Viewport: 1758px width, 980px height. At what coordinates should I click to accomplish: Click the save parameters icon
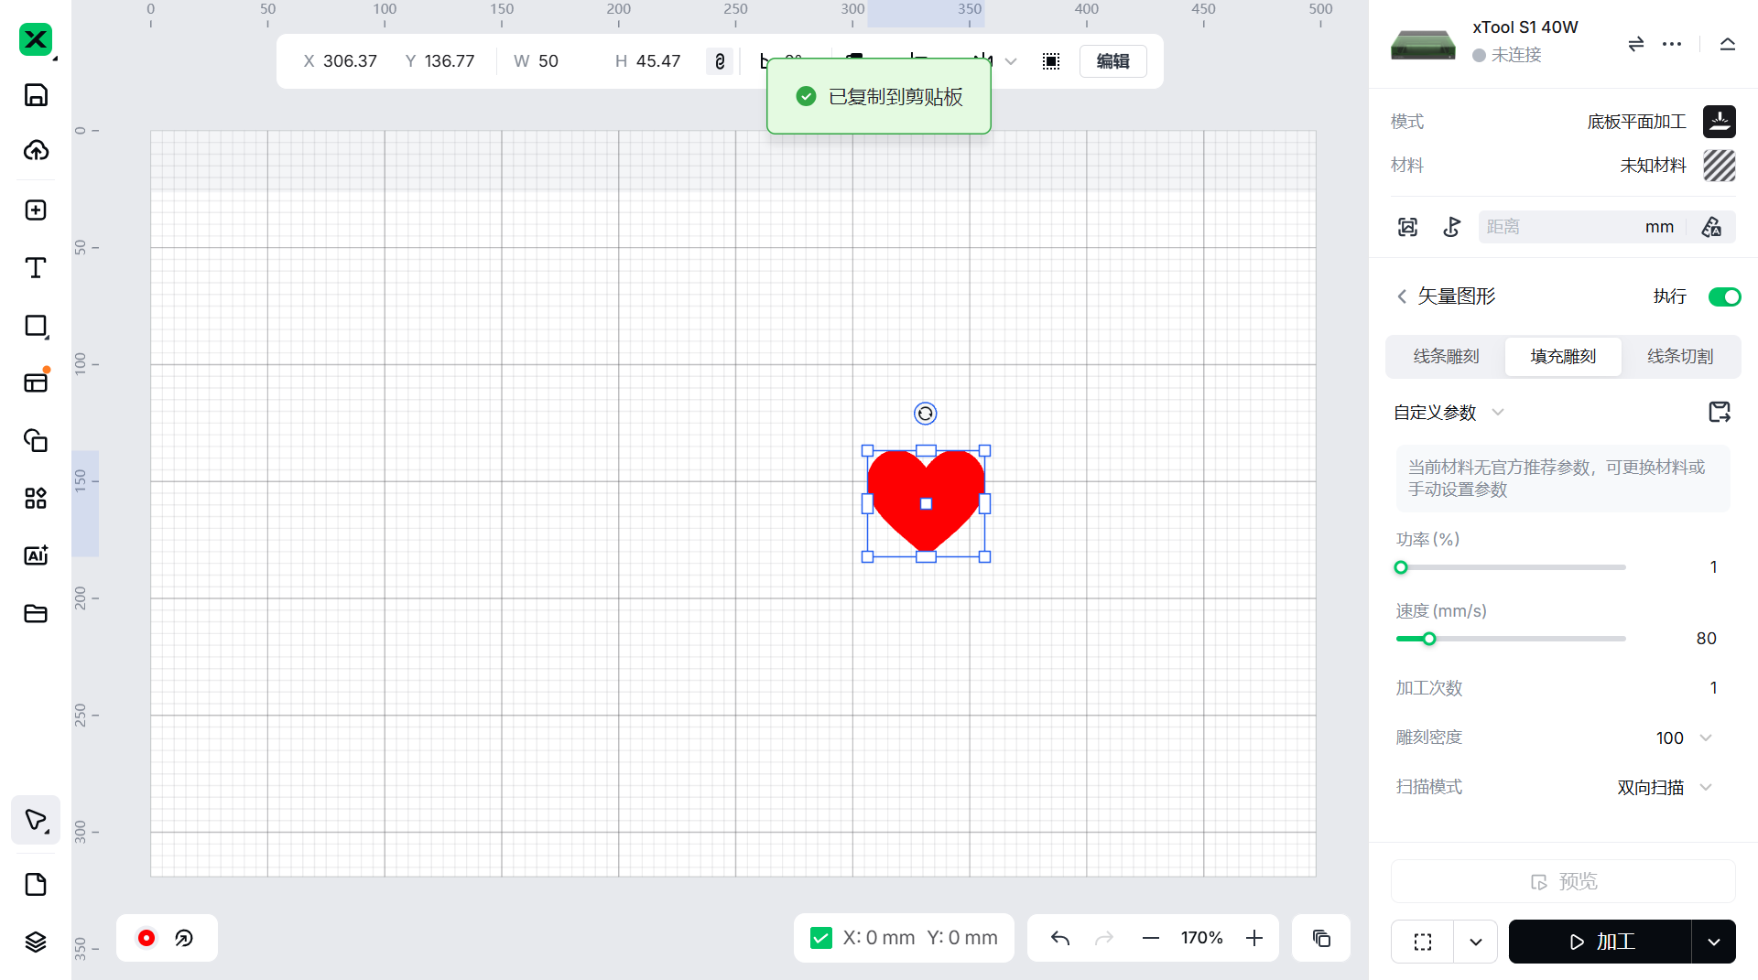[x=1719, y=412]
